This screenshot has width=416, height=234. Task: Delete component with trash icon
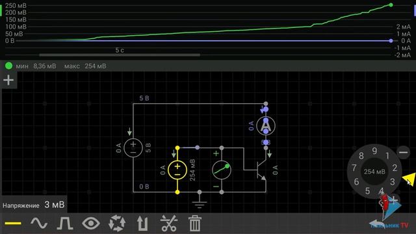click(195, 223)
